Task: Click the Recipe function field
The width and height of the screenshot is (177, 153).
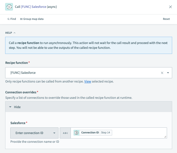Action: (89, 73)
